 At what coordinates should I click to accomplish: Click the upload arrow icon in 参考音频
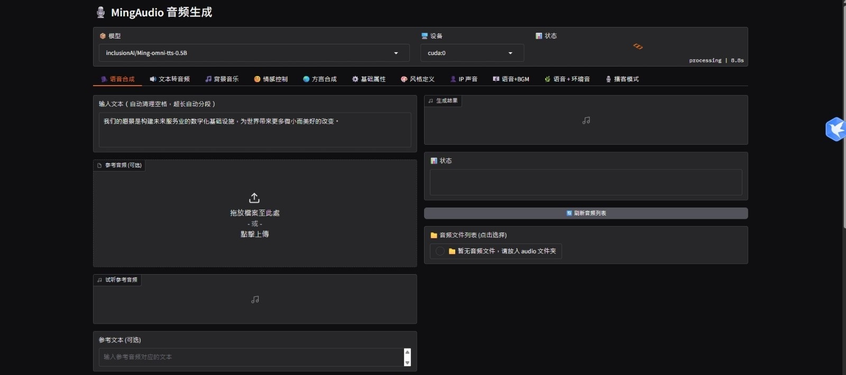(254, 198)
